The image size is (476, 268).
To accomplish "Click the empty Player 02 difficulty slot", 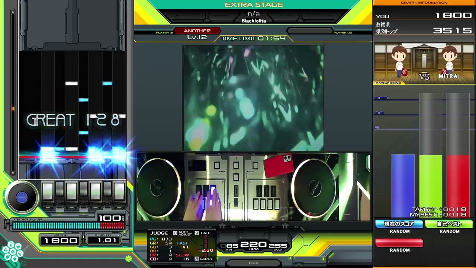I will (x=309, y=31).
